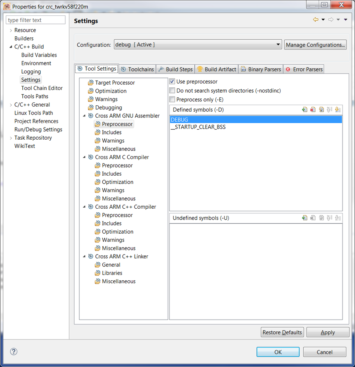Image resolution: width=355 pixels, height=367 pixels.
Task: Click Cross ARM C++ Compiler tool icon
Action: pos(91,207)
